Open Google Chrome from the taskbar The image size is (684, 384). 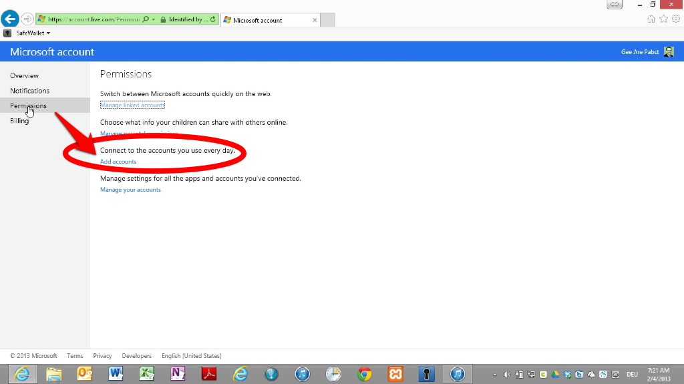364,373
